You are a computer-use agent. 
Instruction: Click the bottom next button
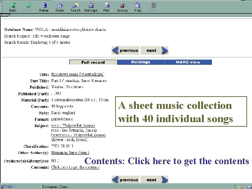pyautogui.click(x=154, y=180)
